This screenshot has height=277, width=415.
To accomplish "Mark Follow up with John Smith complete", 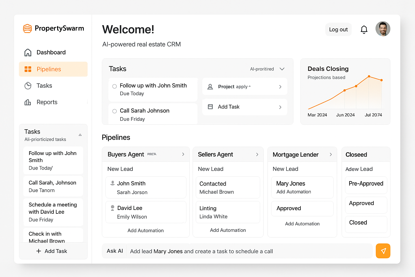I will [115, 86].
